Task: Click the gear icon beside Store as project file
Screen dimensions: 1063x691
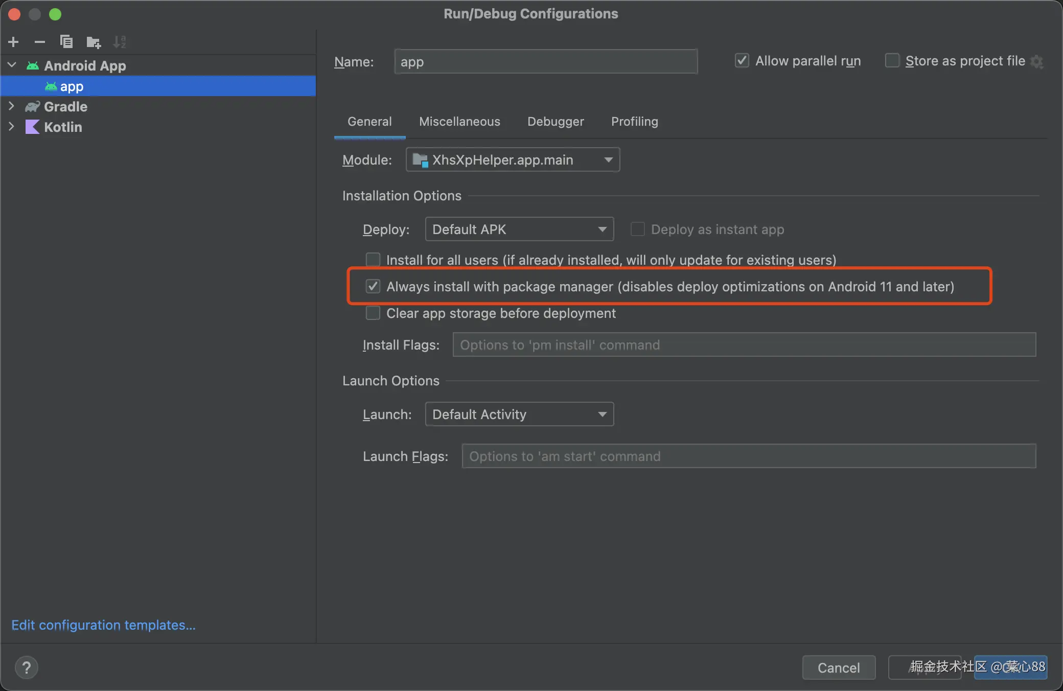Action: click(1037, 62)
